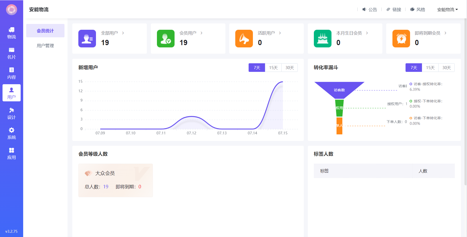Select 用户管理 in the submenu
Screen dimensions: 467x237
(x=45, y=46)
